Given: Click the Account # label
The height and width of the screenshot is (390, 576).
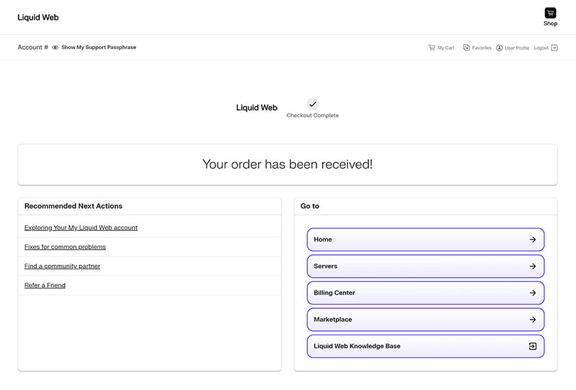Looking at the screenshot, I should pyautogui.click(x=33, y=48).
